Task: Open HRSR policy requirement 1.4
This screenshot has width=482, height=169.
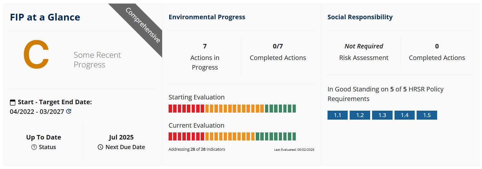Action: coord(404,115)
